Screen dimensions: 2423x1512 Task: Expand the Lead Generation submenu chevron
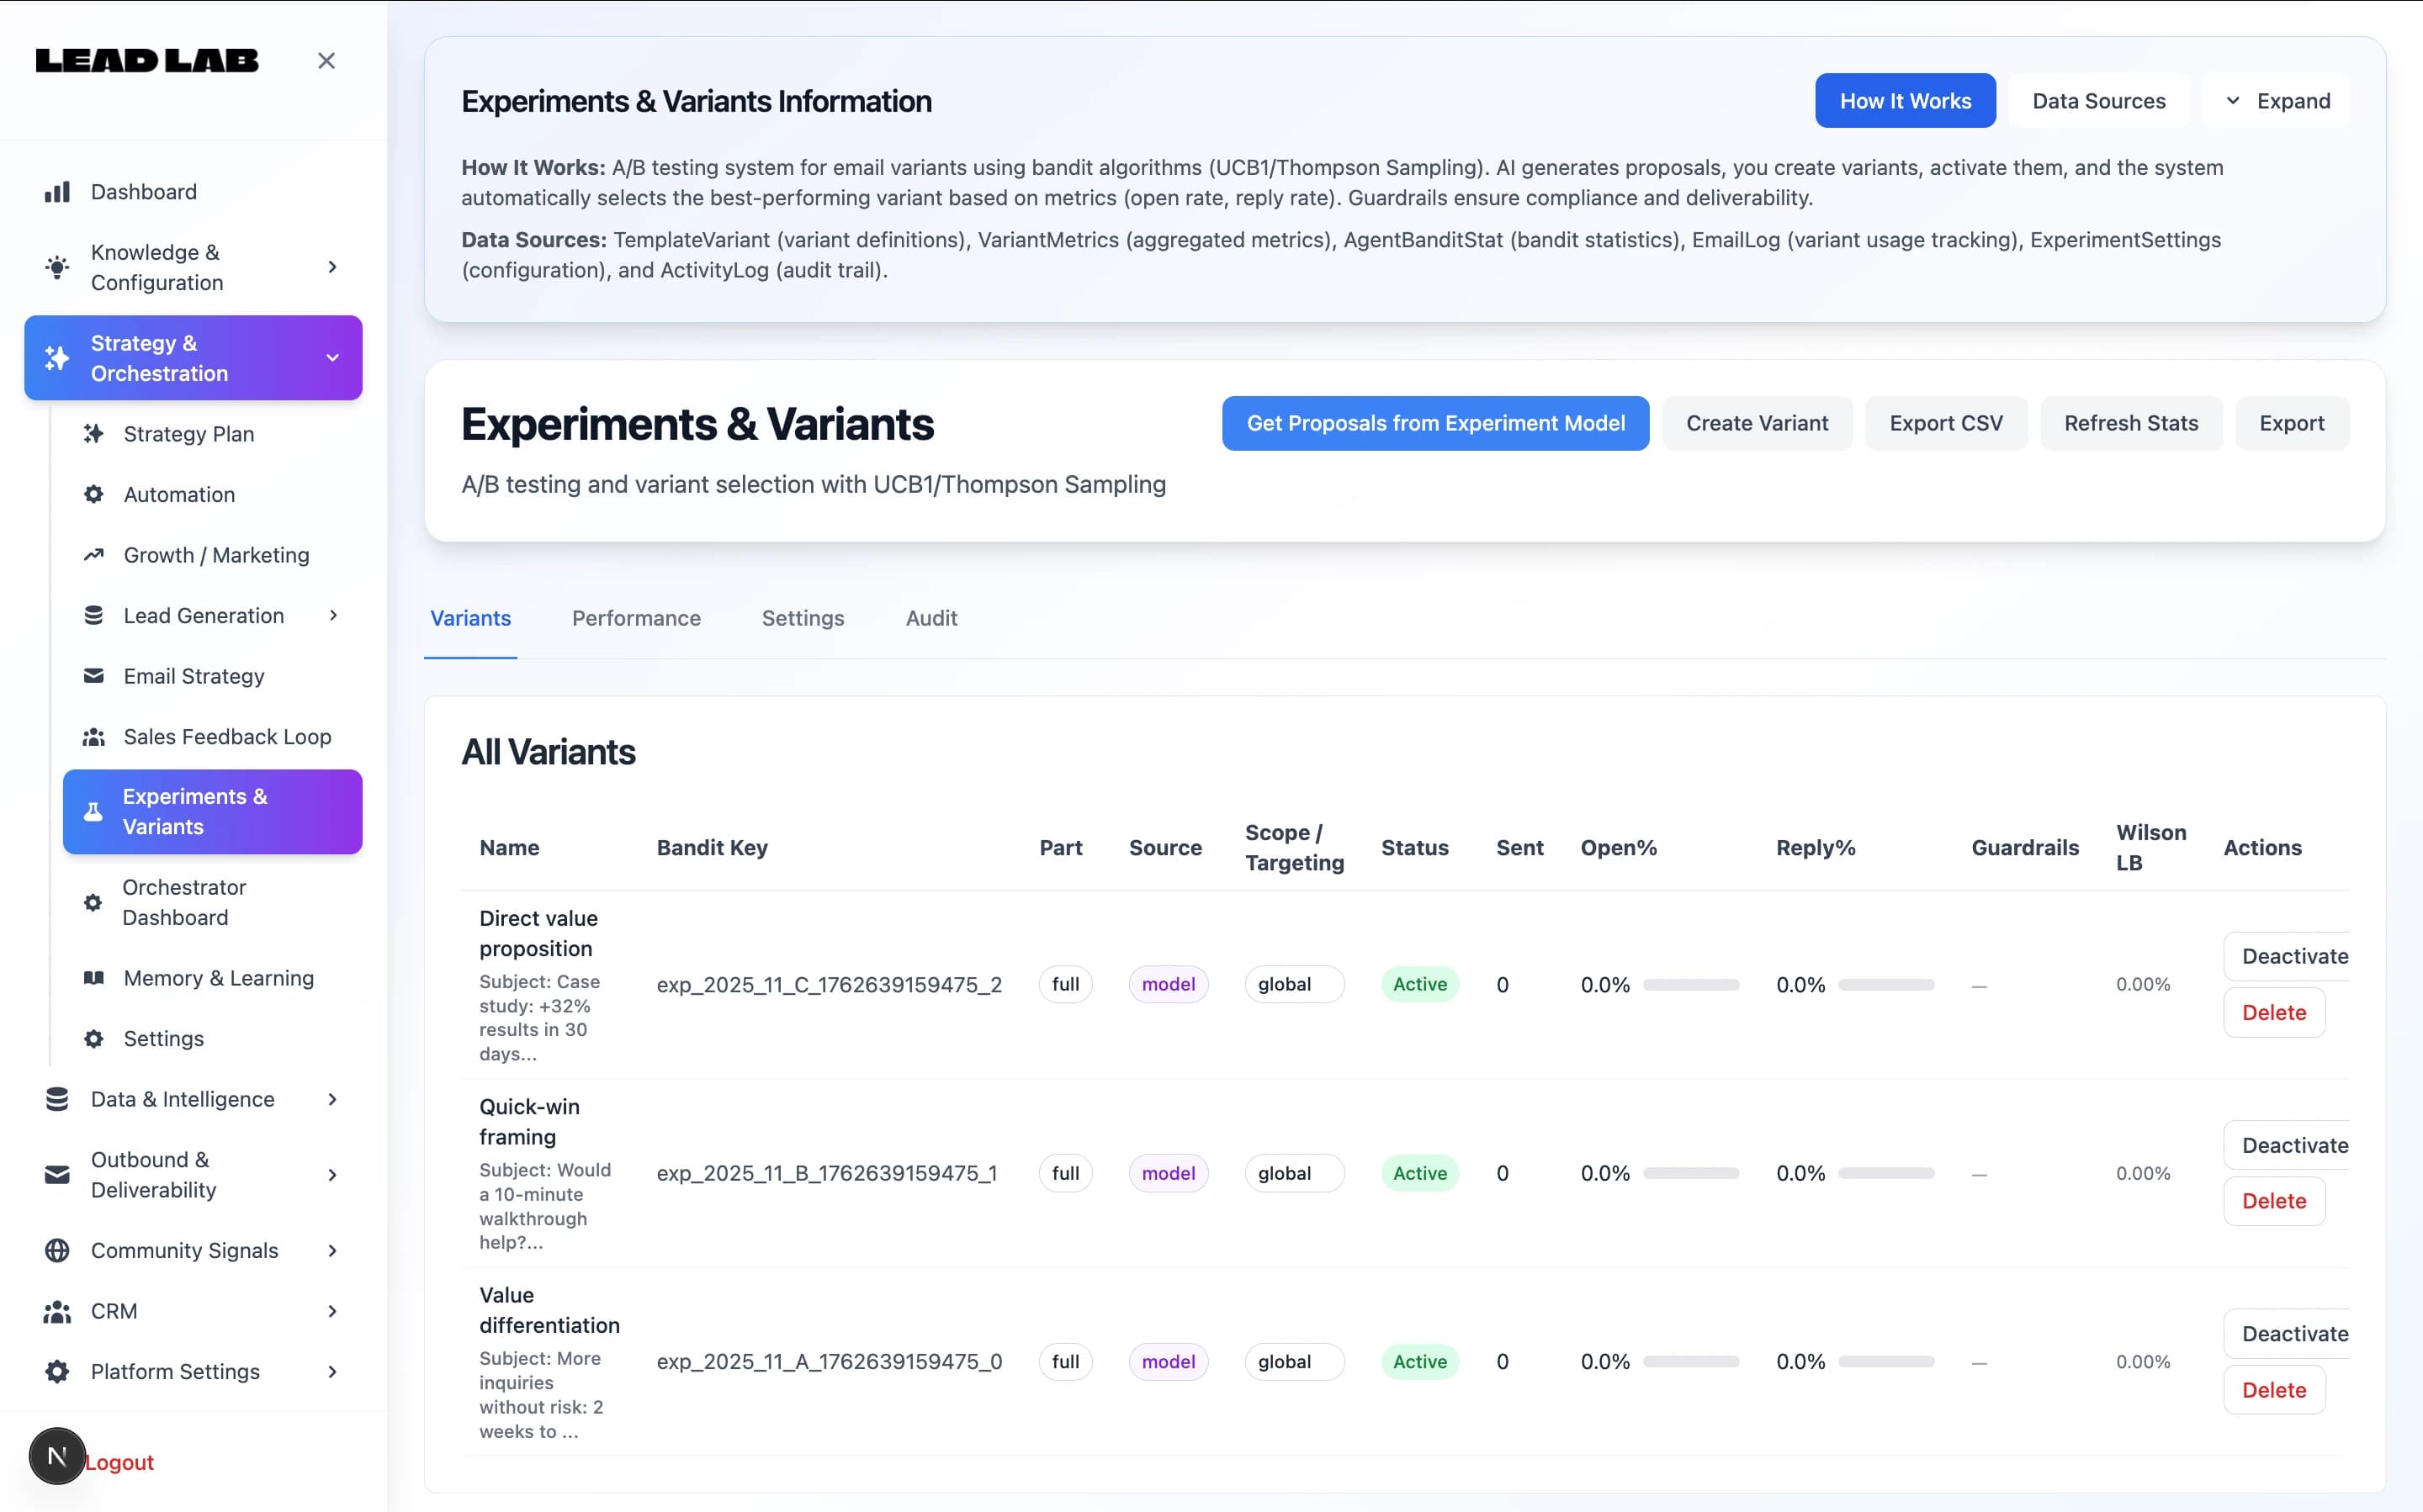point(333,616)
